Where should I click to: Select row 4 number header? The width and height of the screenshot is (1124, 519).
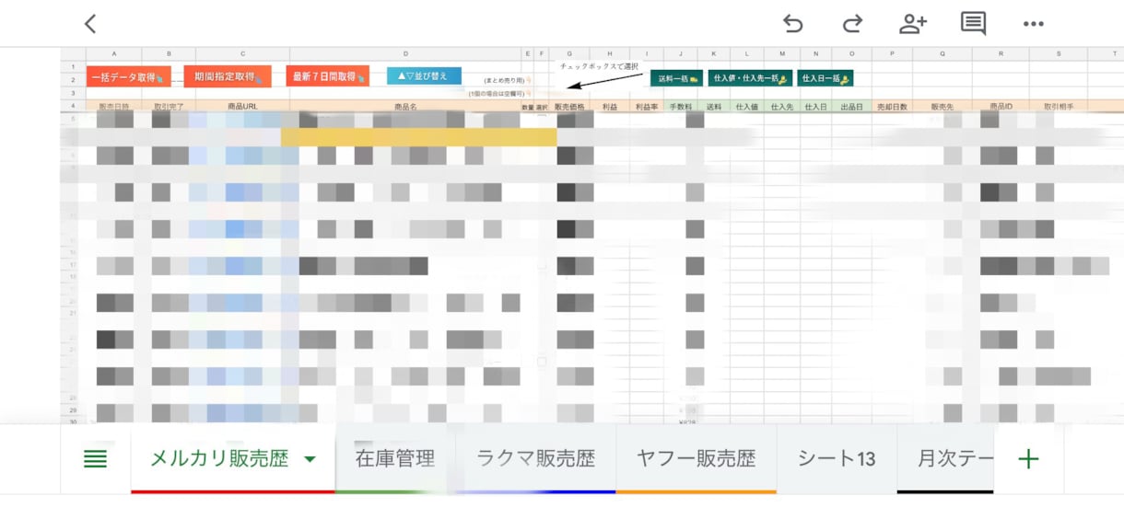pos(73,107)
